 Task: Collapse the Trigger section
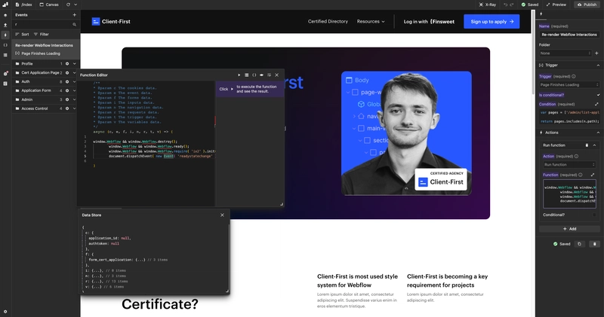point(598,66)
